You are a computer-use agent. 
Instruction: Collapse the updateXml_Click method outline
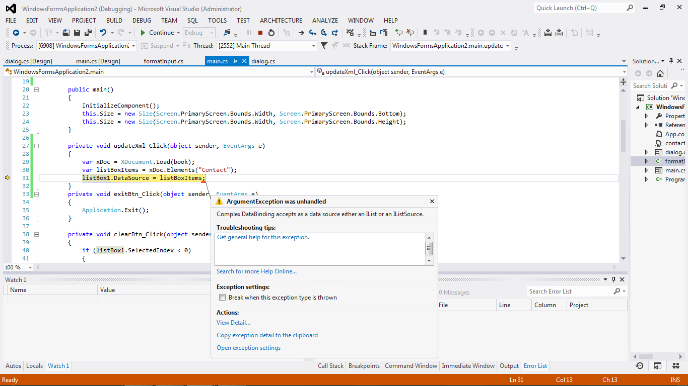[x=36, y=146]
